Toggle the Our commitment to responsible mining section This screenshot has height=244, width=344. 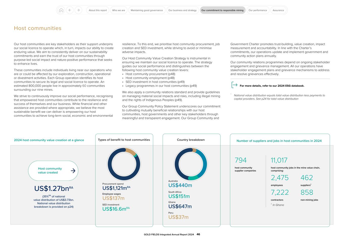click(x=223, y=10)
